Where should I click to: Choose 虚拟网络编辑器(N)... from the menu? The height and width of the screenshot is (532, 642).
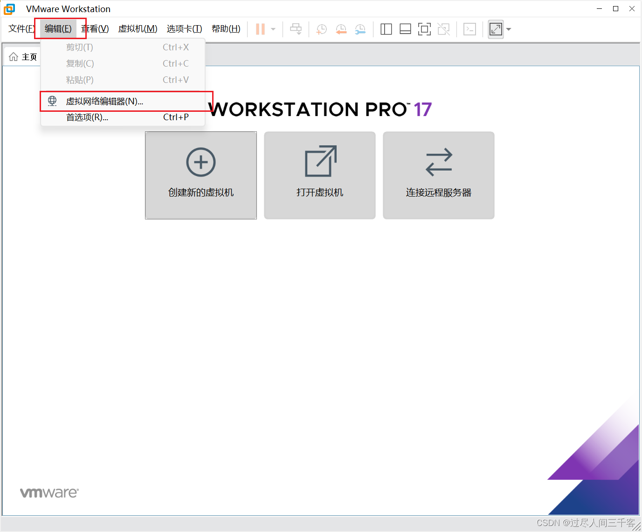click(123, 101)
